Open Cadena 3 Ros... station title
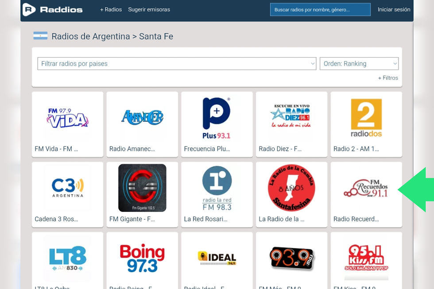This screenshot has height=289, width=434. pos(57,219)
